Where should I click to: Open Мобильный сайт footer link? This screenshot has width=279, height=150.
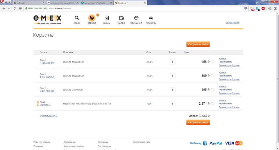(142, 142)
